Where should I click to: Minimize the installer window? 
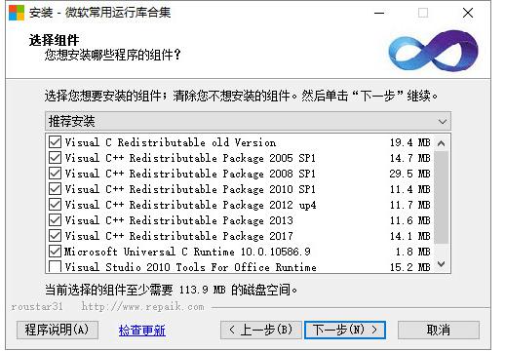point(379,13)
